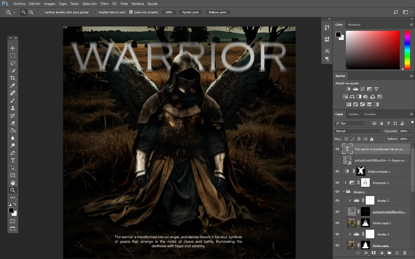Open the Capas panel options menu
This screenshot has width=415, height=259.
pyautogui.click(x=411, y=114)
